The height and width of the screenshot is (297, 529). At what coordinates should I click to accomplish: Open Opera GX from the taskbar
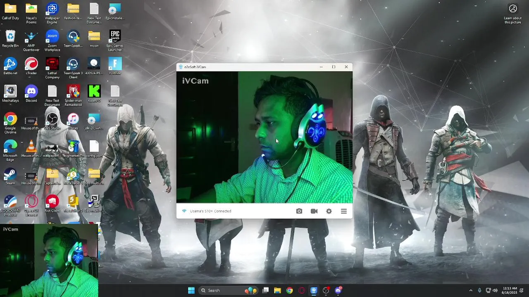click(x=302, y=290)
